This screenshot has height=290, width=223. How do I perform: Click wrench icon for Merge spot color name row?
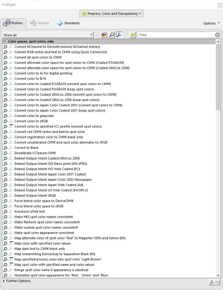(x=11, y=270)
